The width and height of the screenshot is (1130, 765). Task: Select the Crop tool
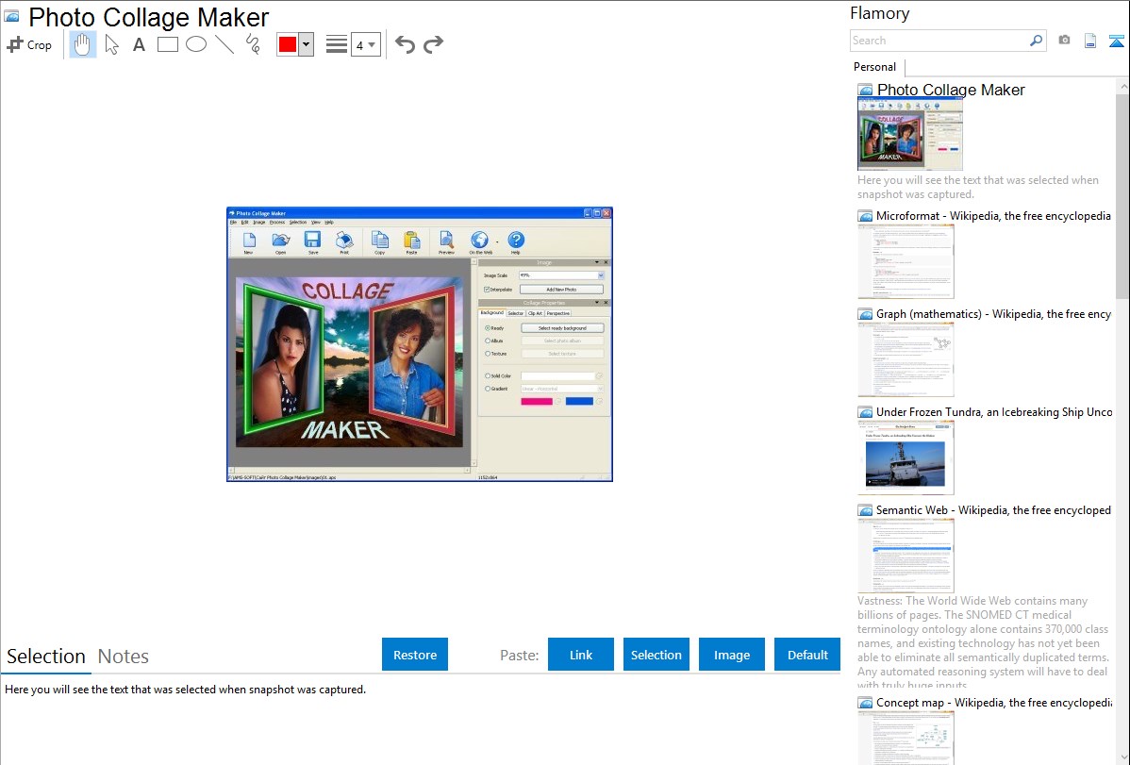pos(29,44)
